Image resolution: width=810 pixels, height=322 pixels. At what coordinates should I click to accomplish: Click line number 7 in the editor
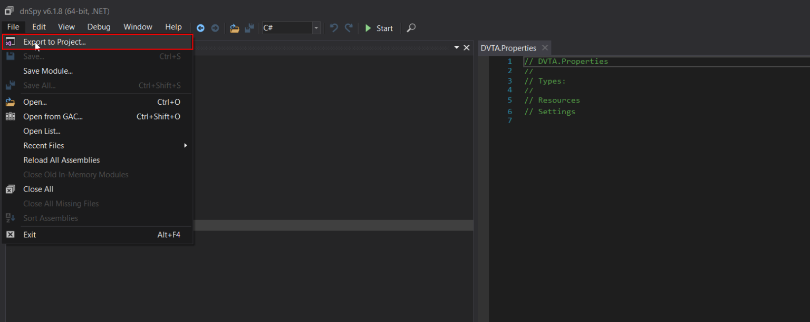coord(509,120)
